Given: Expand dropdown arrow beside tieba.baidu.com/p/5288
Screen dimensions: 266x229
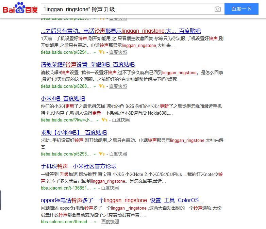Looking at the screenshot, I should click(x=95, y=86).
